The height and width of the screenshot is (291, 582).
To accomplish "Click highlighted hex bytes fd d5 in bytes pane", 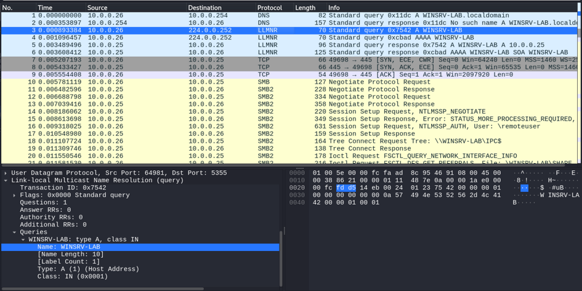I will coord(346,188).
